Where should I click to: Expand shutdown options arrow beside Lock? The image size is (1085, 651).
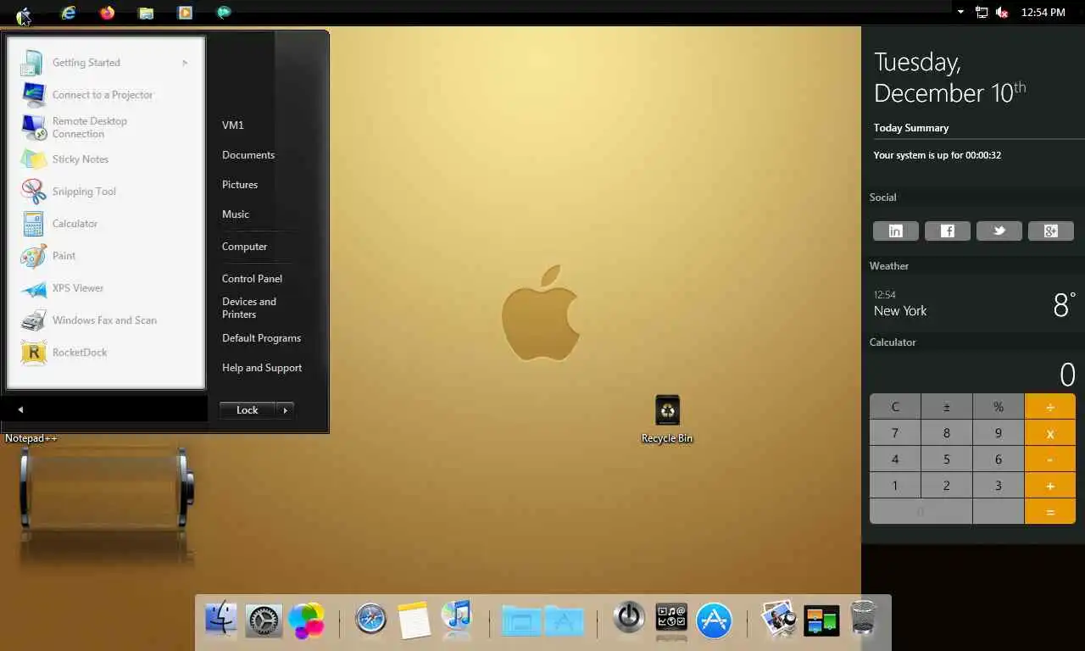click(x=285, y=410)
